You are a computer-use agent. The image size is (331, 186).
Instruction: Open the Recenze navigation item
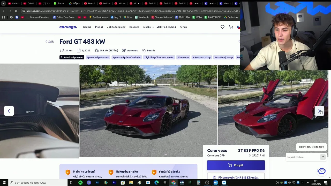[x=134, y=27]
